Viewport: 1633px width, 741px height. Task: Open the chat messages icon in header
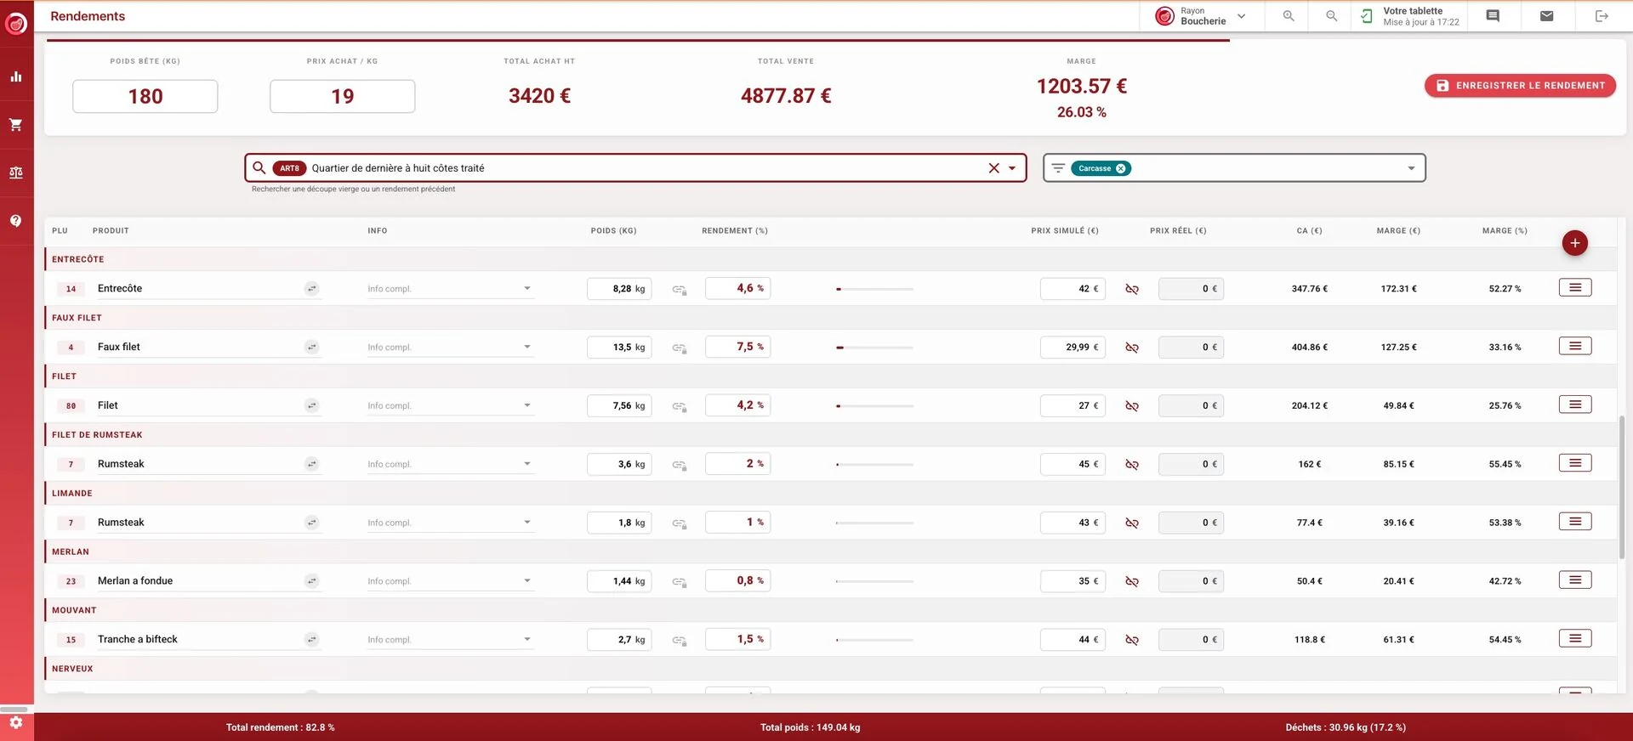(x=1493, y=16)
